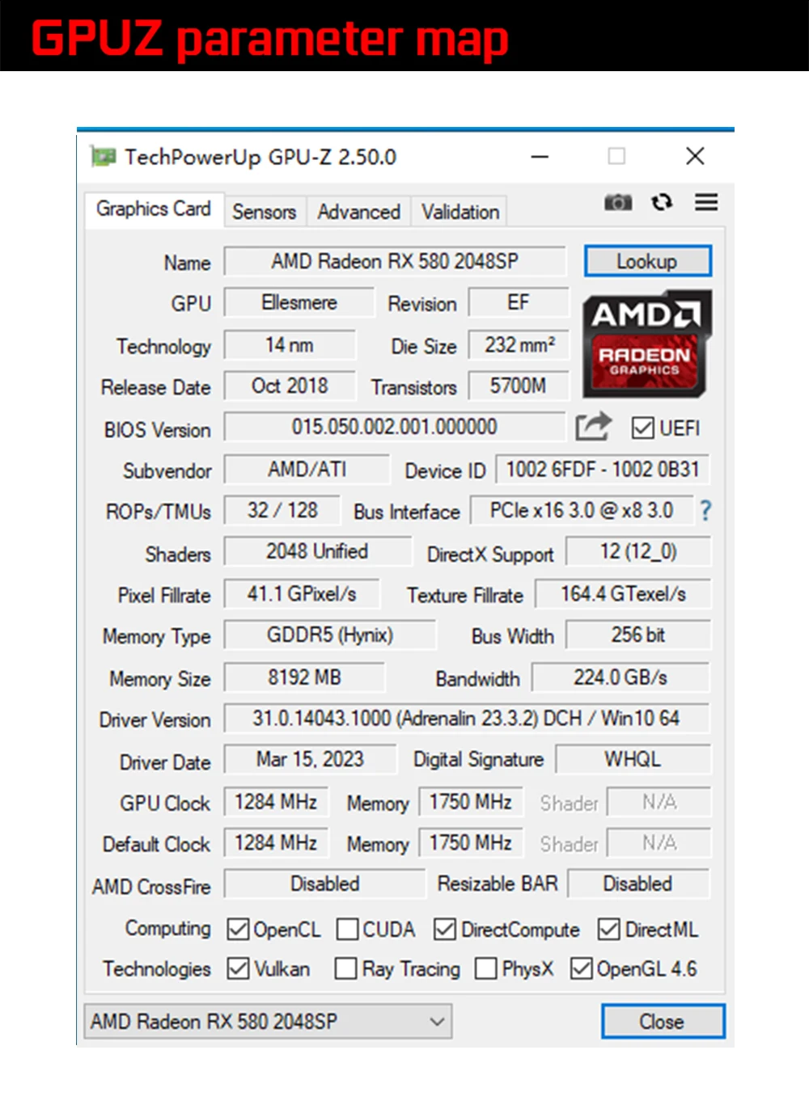The height and width of the screenshot is (1105, 809).
Task: Switch to the Graphics Card tab
Action: coord(154,209)
